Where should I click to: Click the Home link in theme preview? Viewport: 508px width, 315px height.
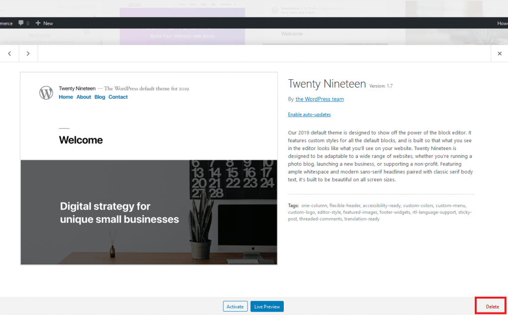(x=65, y=97)
